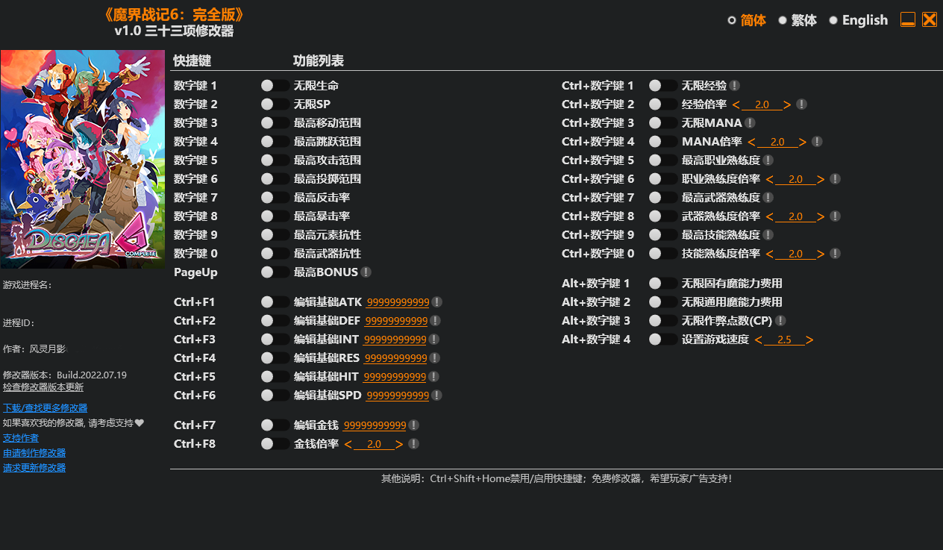
Task: Enable the 无限生命 toggle
Action: pos(274,85)
